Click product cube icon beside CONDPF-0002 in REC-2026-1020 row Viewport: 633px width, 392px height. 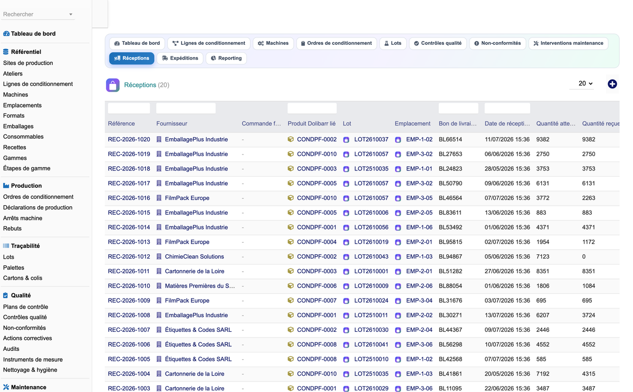(x=291, y=139)
